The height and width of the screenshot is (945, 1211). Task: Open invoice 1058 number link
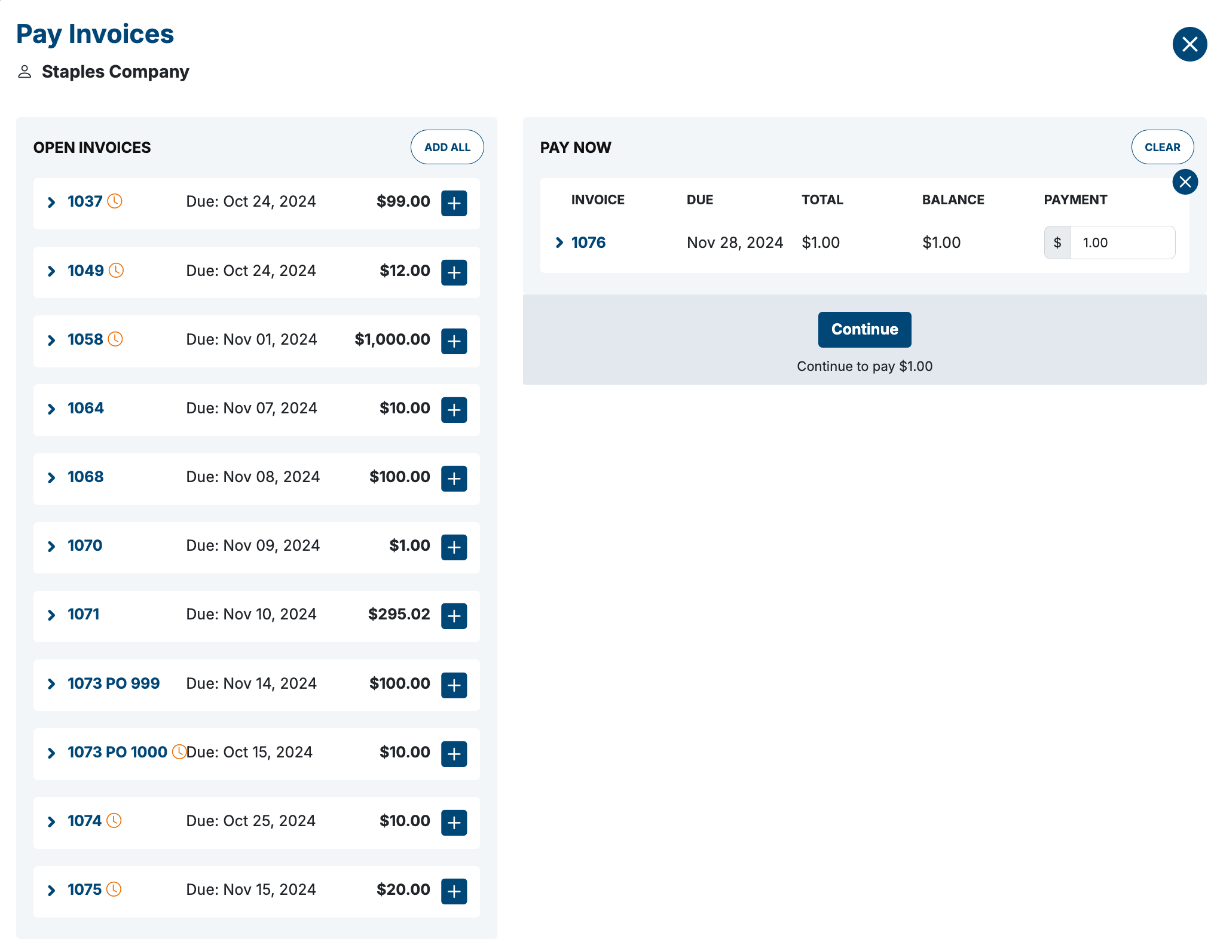click(x=85, y=339)
